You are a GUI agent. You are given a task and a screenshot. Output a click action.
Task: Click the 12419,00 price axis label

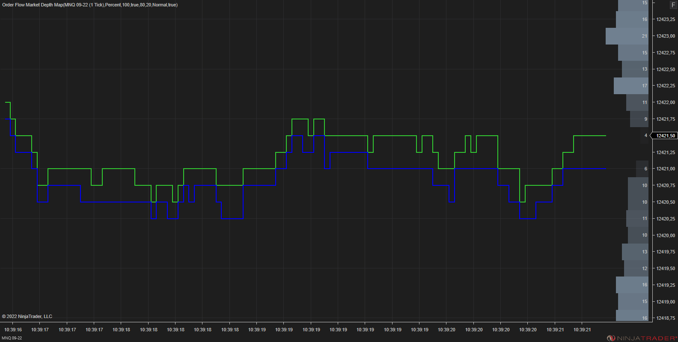(x=666, y=302)
